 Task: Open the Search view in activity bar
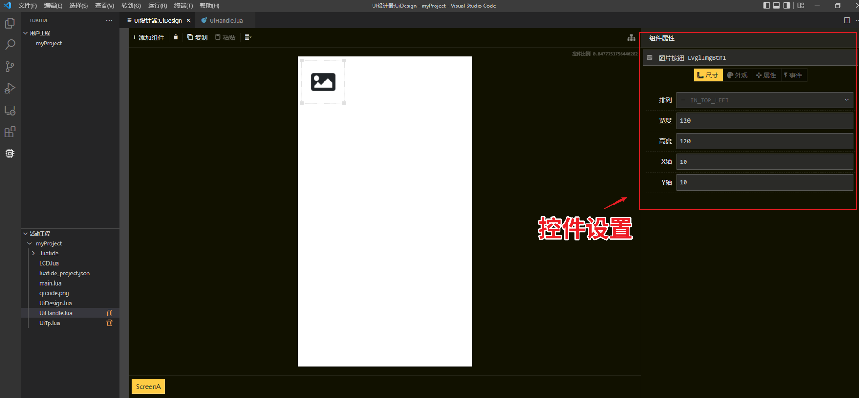tap(10, 45)
